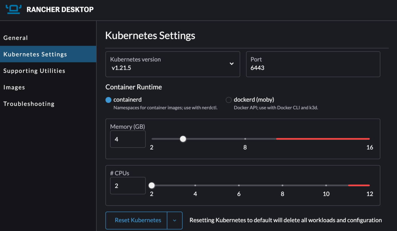Click the Kubernetes version chevron arrow
This screenshot has width=397, height=231.
(x=232, y=64)
